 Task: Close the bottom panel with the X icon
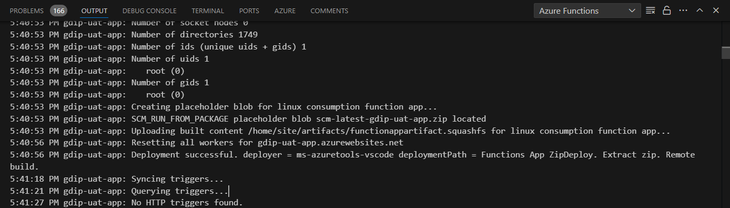[716, 11]
